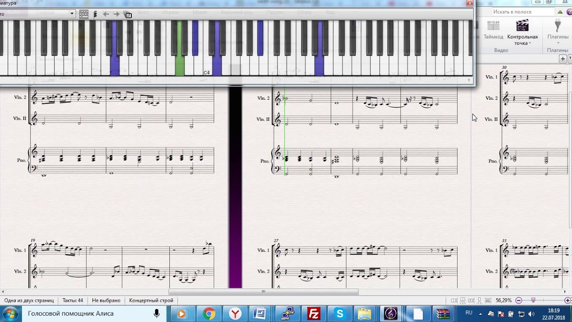The height and width of the screenshot is (322, 572).
Task: Open the keyboard panel instrument dropdown
Action: 71,13
